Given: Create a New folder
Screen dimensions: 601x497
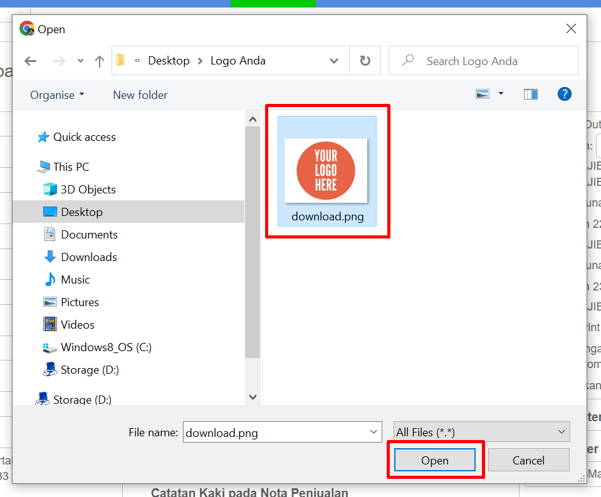Looking at the screenshot, I should coord(140,95).
